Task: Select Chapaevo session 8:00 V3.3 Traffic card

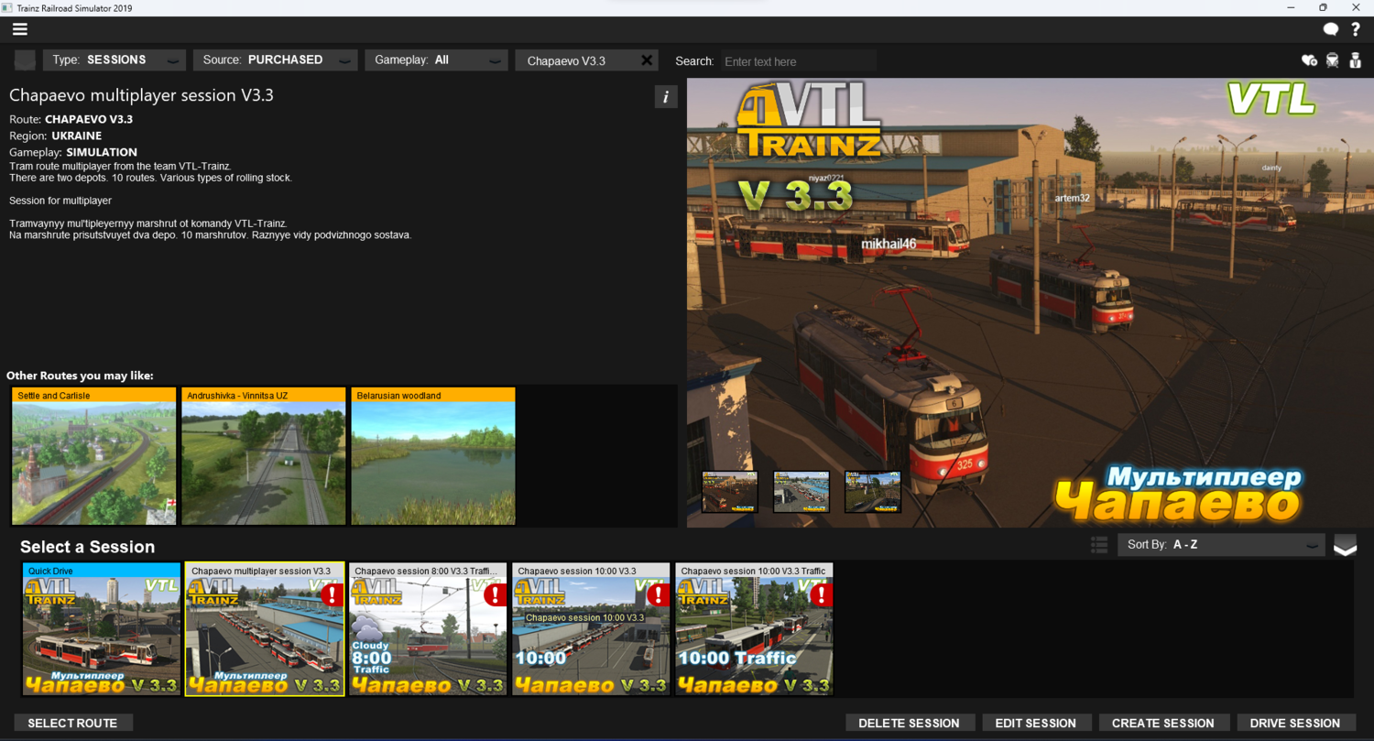Action: (x=428, y=629)
